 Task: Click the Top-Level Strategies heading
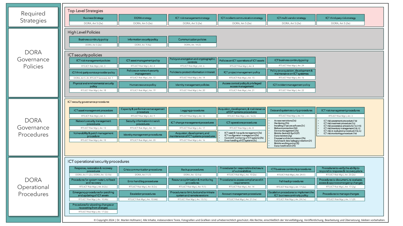point(85,11)
